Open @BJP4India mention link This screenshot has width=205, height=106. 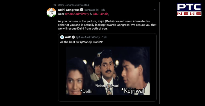pyautogui.click(x=100, y=14)
